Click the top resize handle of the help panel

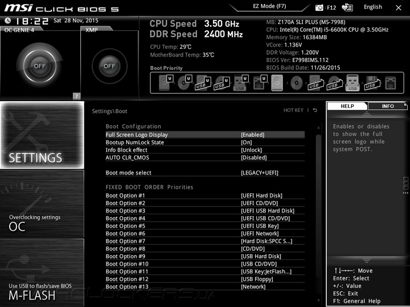pos(367,113)
